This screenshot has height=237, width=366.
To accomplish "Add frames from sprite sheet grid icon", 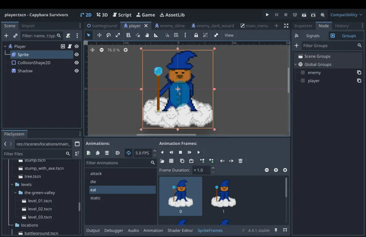I will 171,161.
